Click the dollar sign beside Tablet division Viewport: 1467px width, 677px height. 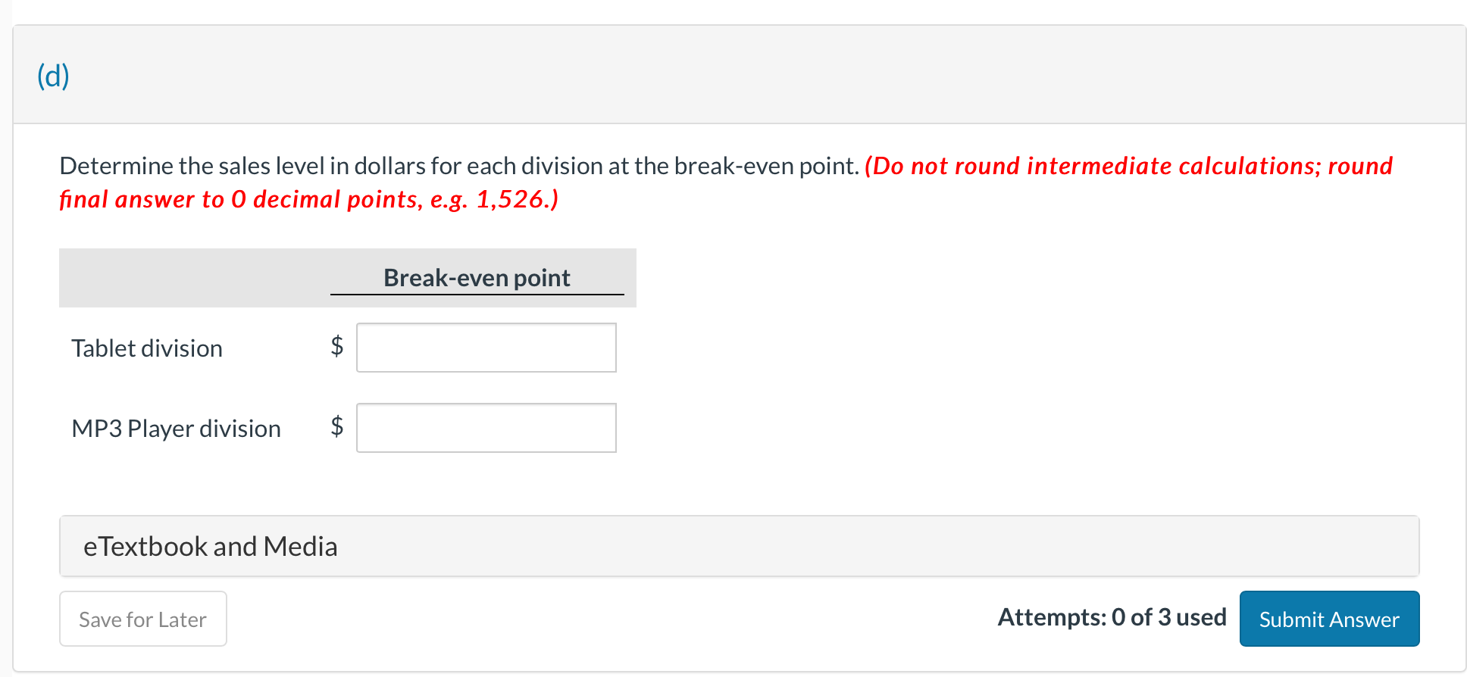[x=336, y=348]
